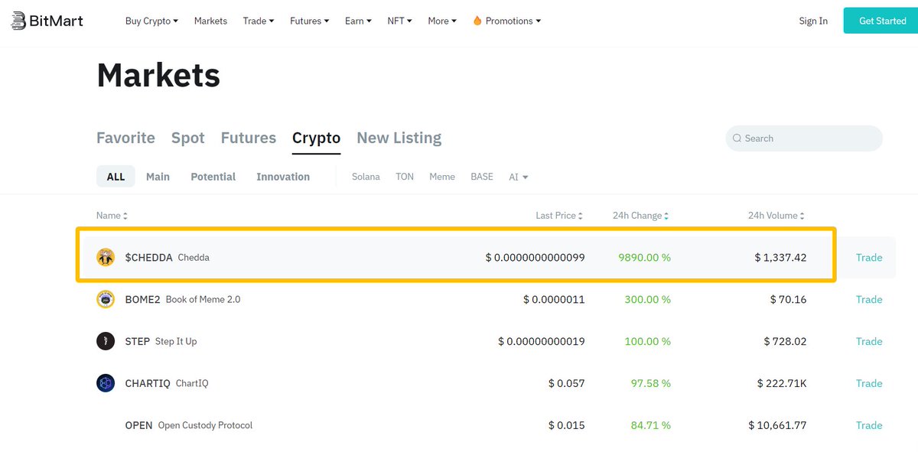This screenshot has height=452, width=918.
Task: Filter by Solana category
Action: point(366,177)
